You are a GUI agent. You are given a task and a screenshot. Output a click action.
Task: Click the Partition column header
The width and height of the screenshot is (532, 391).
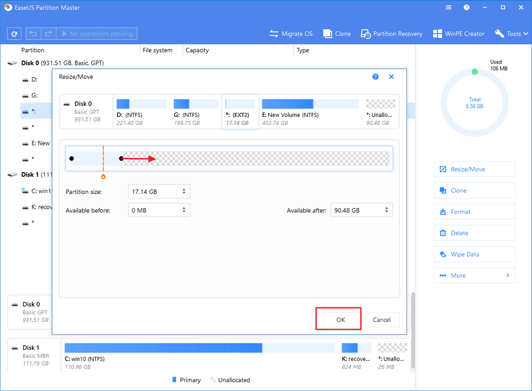(x=32, y=50)
